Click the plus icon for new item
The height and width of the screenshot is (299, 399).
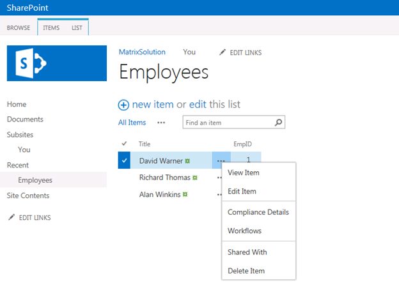pos(123,105)
